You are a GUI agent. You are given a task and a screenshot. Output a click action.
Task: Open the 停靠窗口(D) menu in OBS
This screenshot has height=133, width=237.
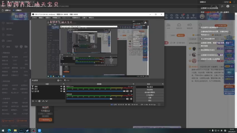point(56,18)
